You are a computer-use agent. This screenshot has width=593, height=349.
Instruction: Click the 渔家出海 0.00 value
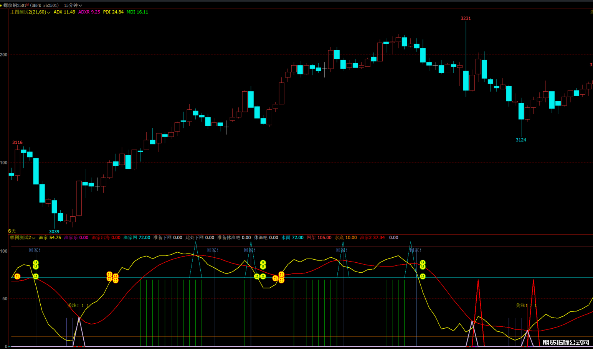106,238
